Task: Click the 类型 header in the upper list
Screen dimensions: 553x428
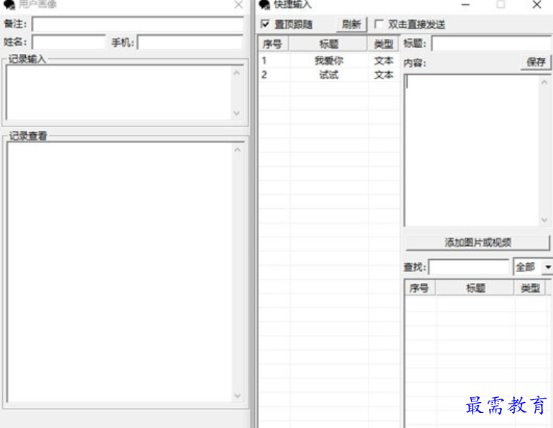Action: (x=384, y=44)
